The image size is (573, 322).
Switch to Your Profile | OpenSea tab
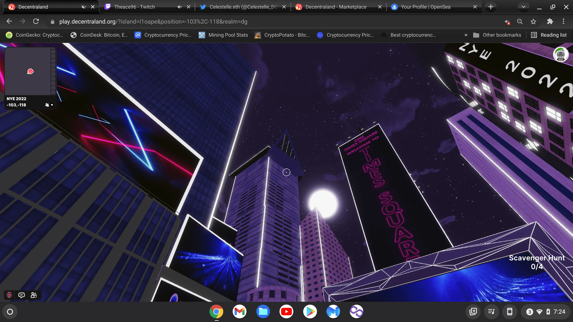click(x=425, y=7)
